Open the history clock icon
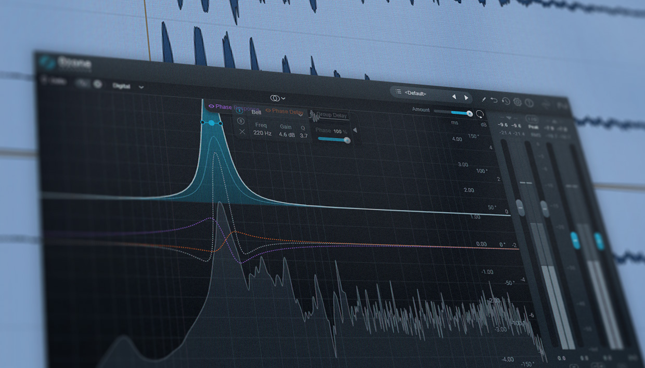Viewport: 645px width, 368px height. tap(506, 101)
